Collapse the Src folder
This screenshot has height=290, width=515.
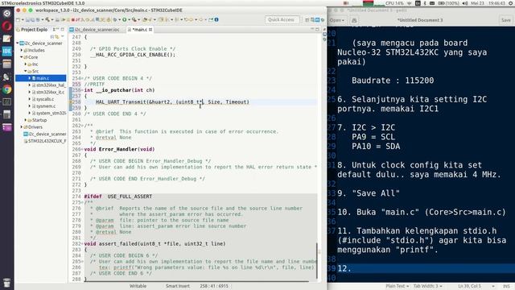tap(25, 71)
